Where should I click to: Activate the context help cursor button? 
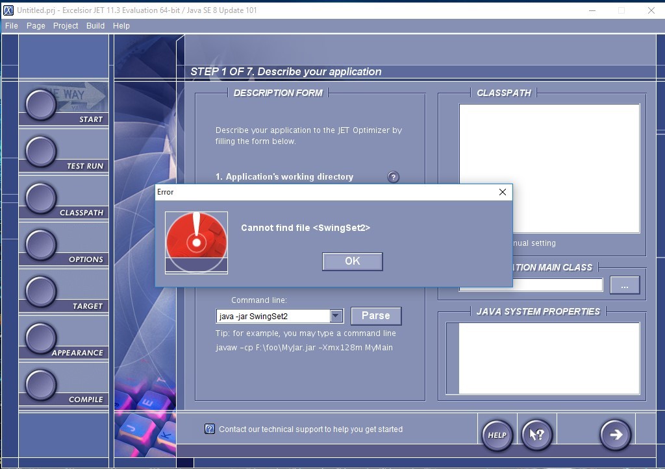point(537,435)
